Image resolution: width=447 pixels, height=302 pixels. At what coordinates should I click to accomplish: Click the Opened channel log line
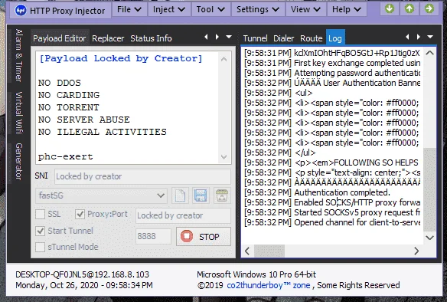tap(332, 222)
